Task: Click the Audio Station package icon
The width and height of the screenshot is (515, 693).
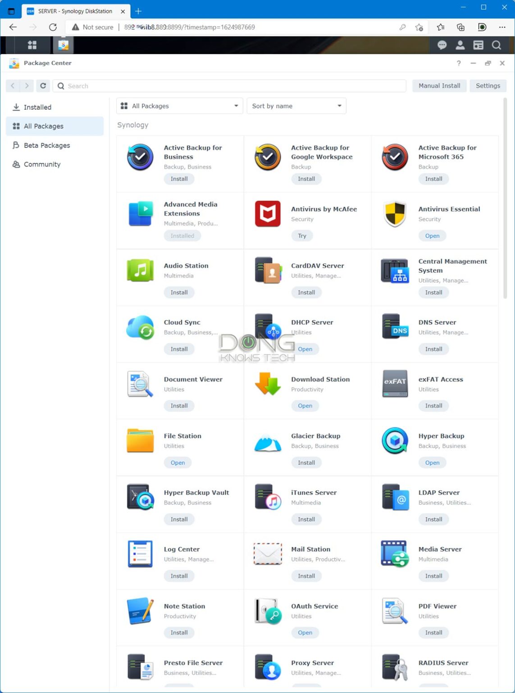Action: click(x=140, y=271)
